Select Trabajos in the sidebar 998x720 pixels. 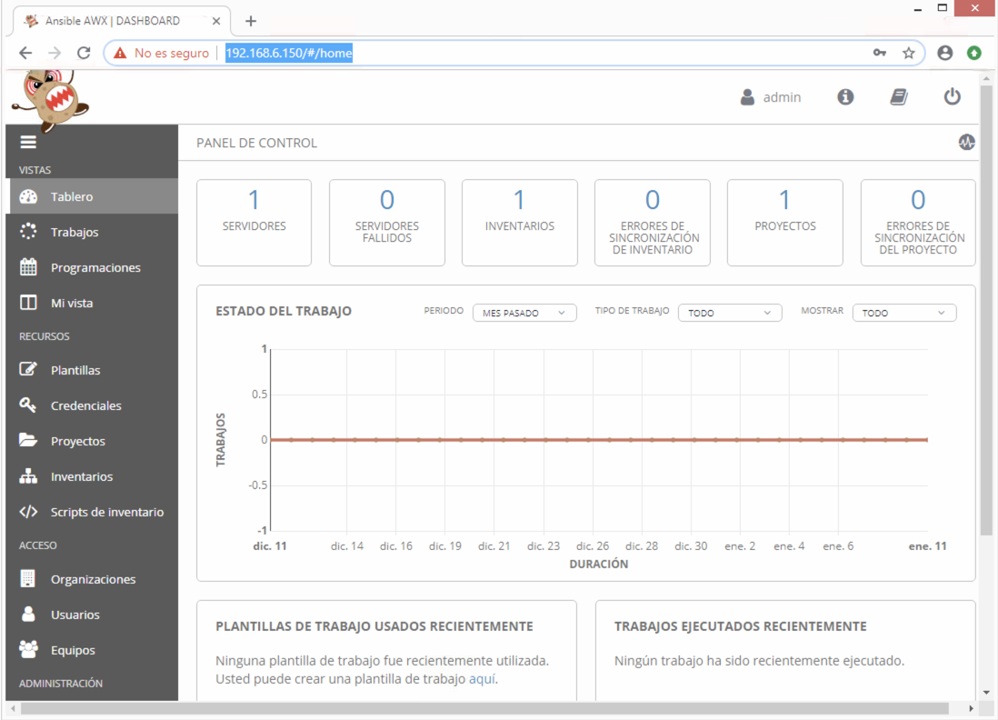point(93,232)
